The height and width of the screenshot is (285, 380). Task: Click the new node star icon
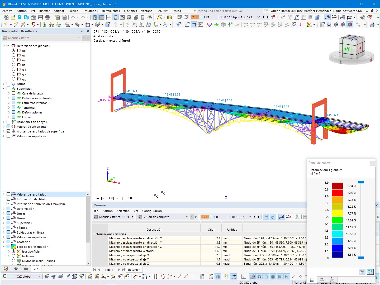coord(5,25)
